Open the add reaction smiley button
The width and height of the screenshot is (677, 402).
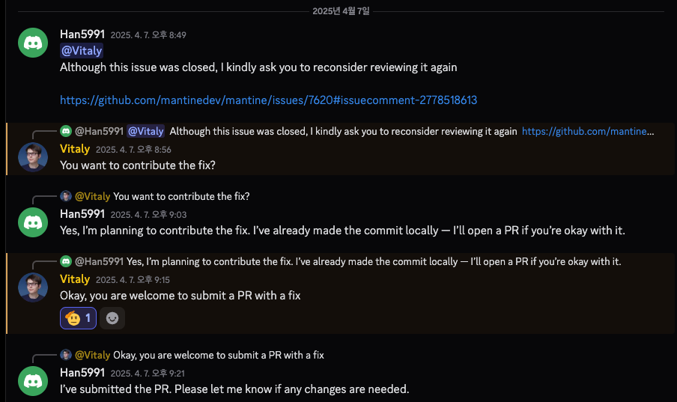[x=112, y=318]
